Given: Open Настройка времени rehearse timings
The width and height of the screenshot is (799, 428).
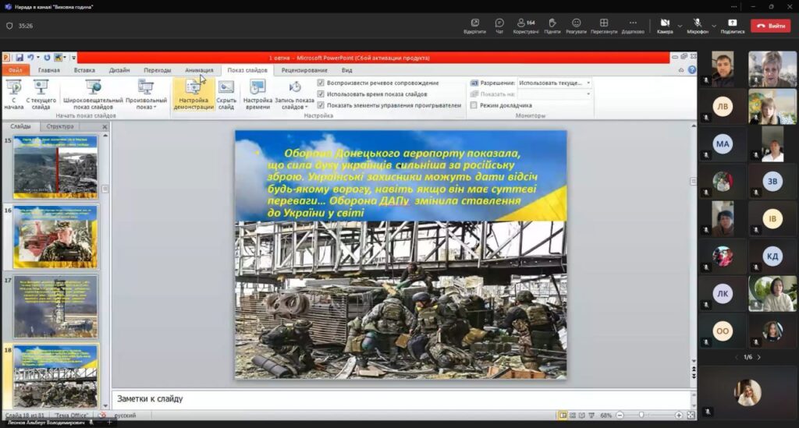Looking at the screenshot, I should pos(257,94).
